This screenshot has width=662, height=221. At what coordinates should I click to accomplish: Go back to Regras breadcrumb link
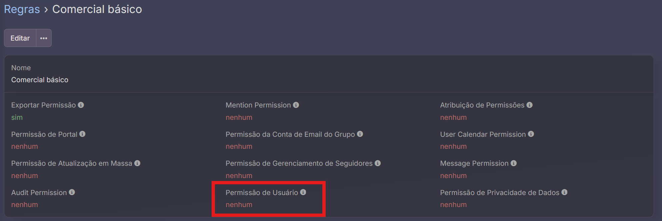[x=22, y=9]
